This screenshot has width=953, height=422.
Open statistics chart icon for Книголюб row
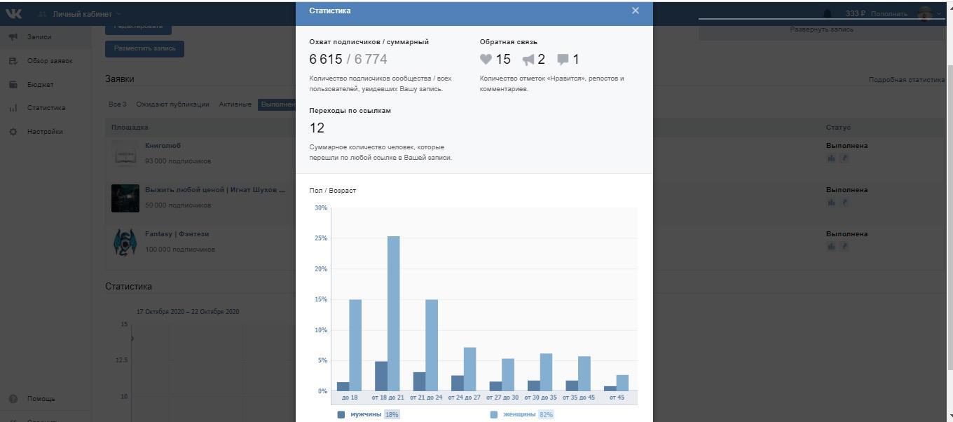tap(831, 158)
